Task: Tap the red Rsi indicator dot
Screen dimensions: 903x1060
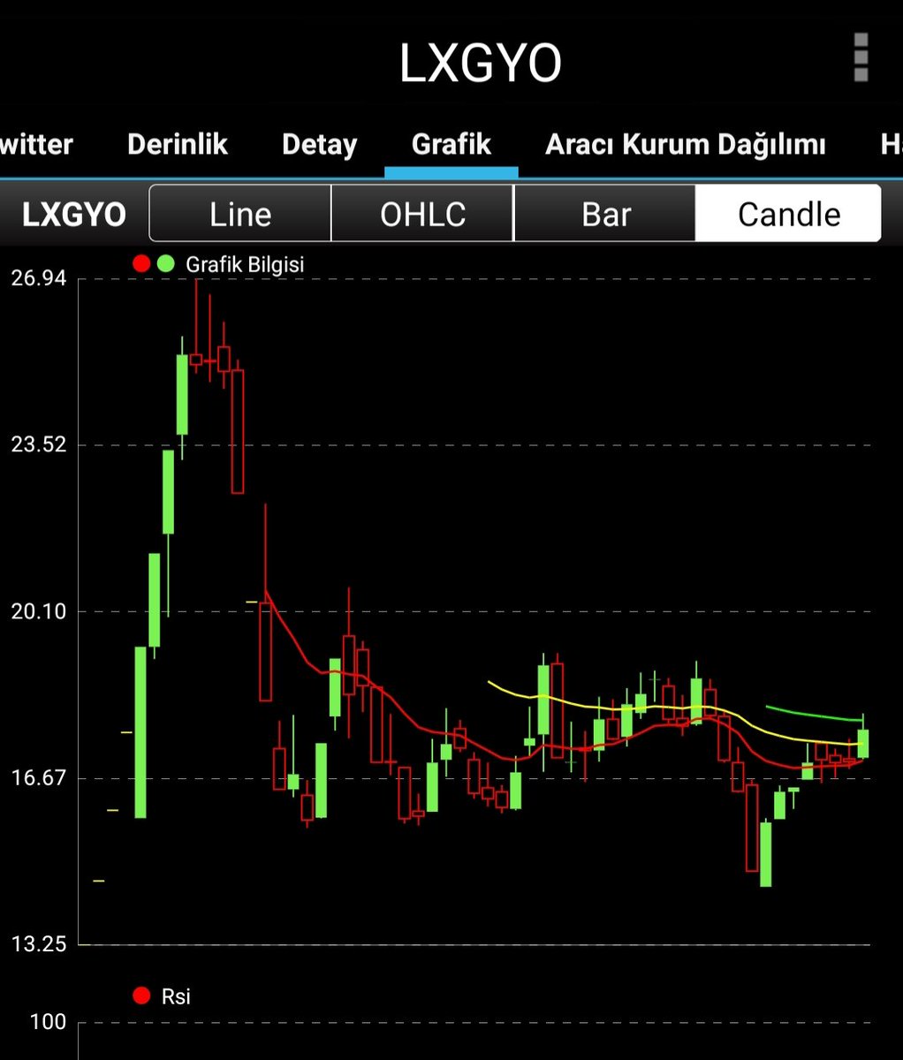Action: coord(141,996)
